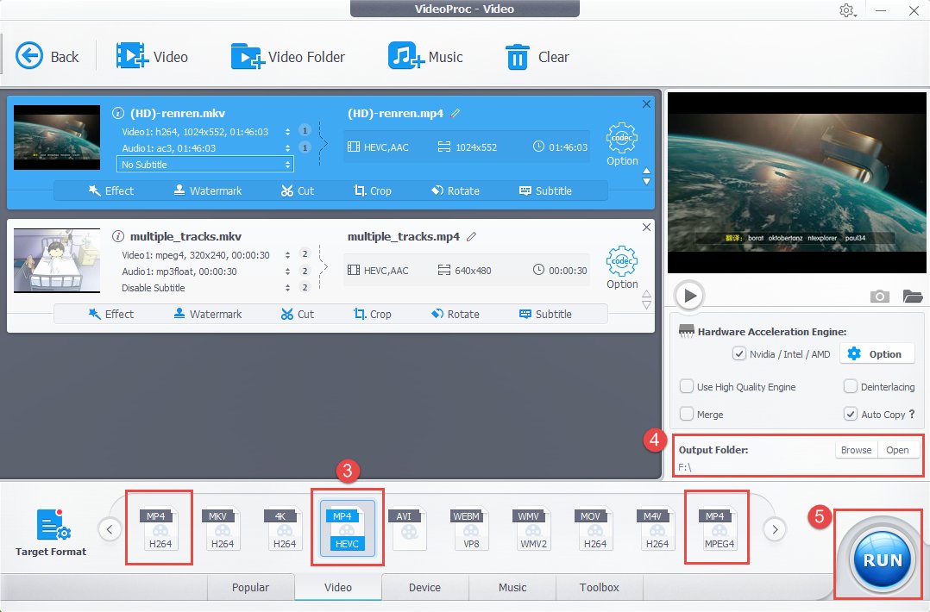Open settings gear in title bar
The height and width of the screenshot is (612, 930).
[x=847, y=10]
